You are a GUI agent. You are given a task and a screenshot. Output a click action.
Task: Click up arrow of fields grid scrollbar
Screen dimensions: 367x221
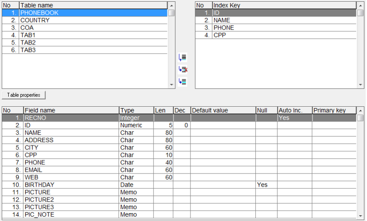pyautogui.click(x=360, y=111)
